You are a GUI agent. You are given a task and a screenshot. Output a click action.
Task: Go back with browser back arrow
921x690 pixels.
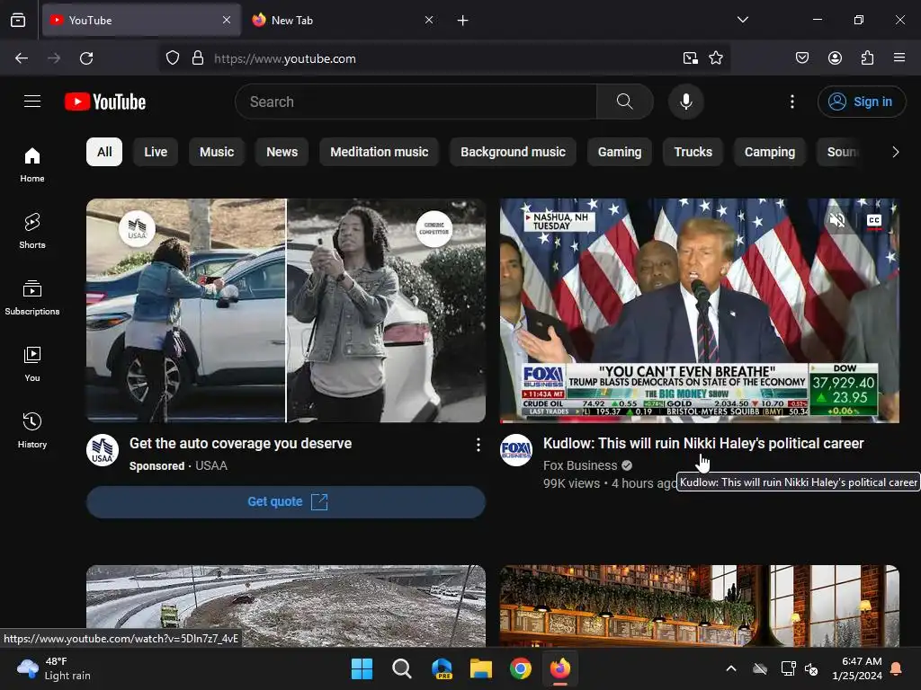[22, 58]
